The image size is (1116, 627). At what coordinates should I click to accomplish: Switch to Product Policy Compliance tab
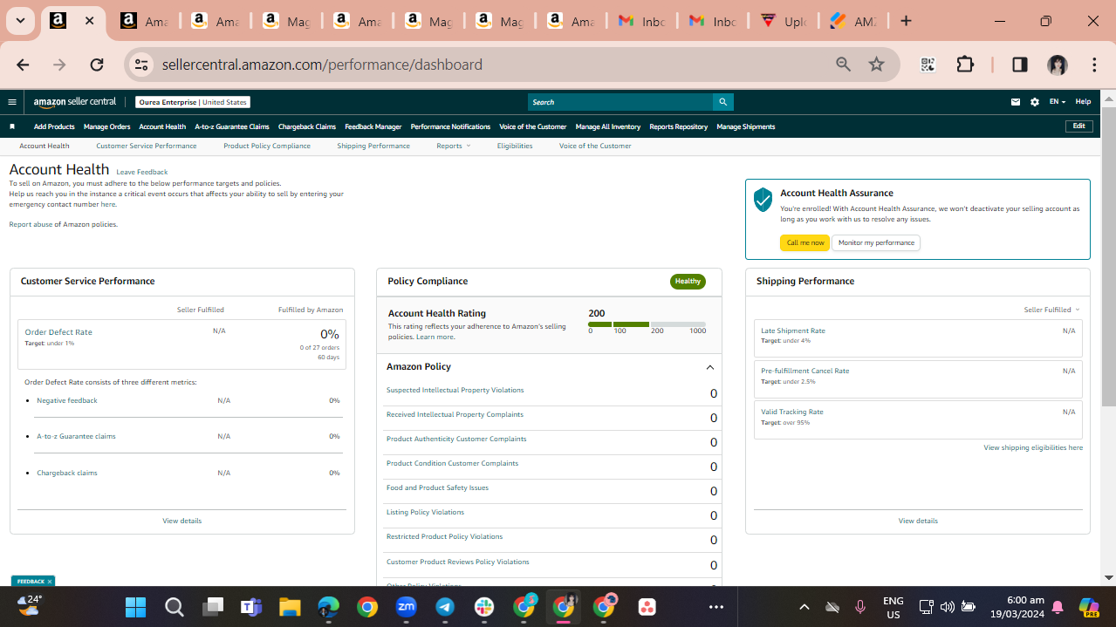click(267, 146)
